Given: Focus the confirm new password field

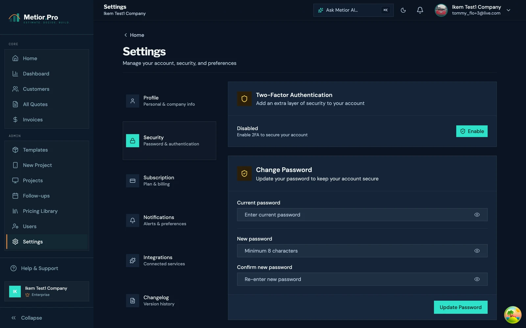Looking at the screenshot, I should (x=362, y=279).
